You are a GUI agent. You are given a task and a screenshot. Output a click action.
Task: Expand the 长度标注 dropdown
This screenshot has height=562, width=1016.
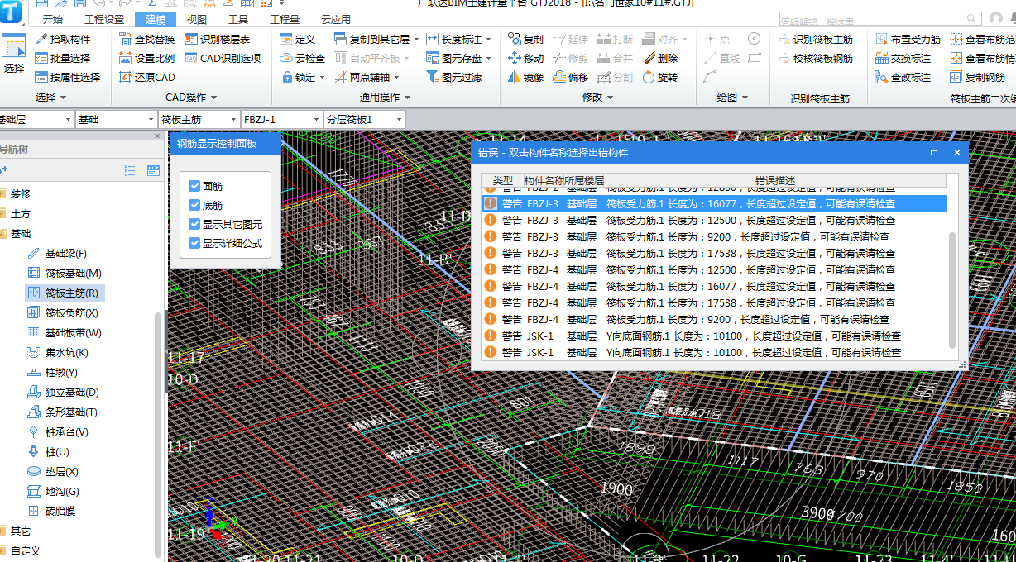(488, 39)
